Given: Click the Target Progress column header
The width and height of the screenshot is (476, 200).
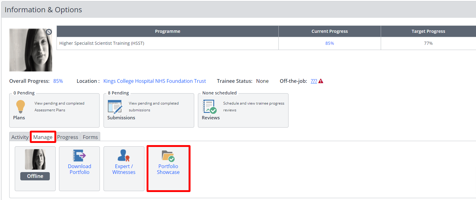Looking at the screenshot, I should click(428, 31).
